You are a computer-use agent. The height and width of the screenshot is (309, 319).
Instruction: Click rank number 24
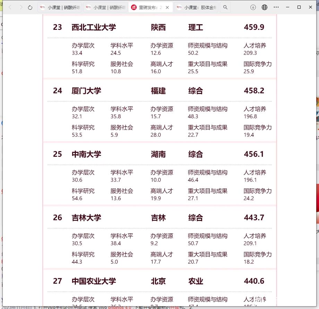[57, 91]
